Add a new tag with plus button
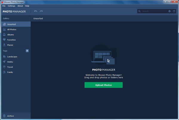 pos(27,51)
